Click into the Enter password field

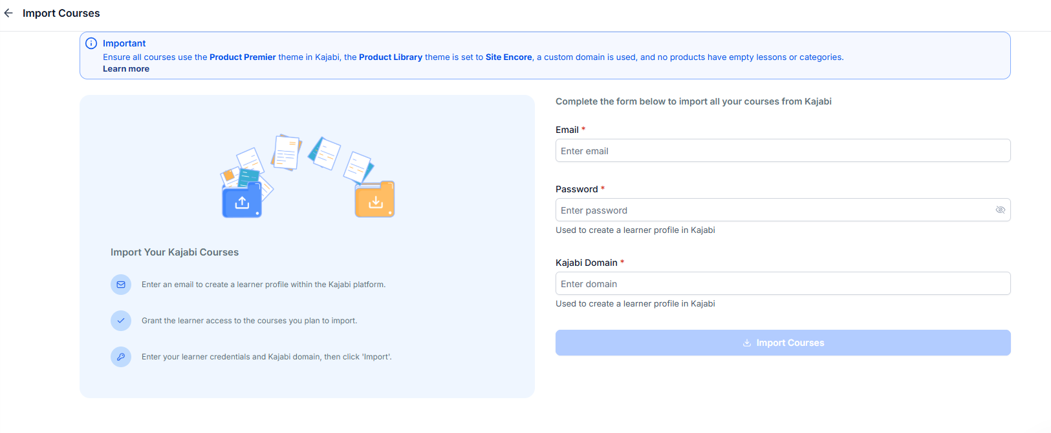[773, 210]
